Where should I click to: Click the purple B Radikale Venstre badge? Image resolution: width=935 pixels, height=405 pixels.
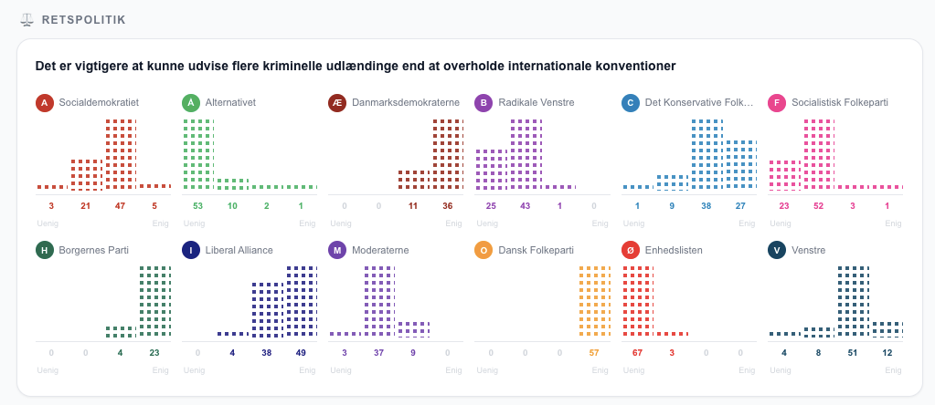pos(483,103)
